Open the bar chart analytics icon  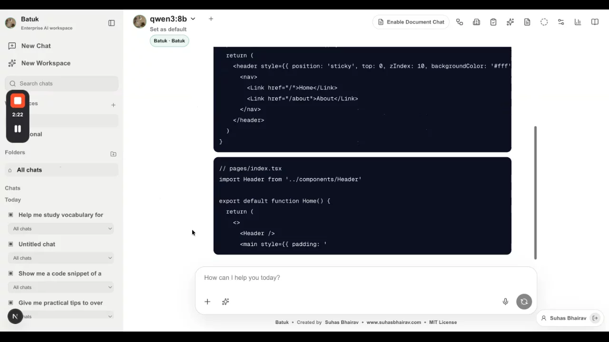click(578, 22)
